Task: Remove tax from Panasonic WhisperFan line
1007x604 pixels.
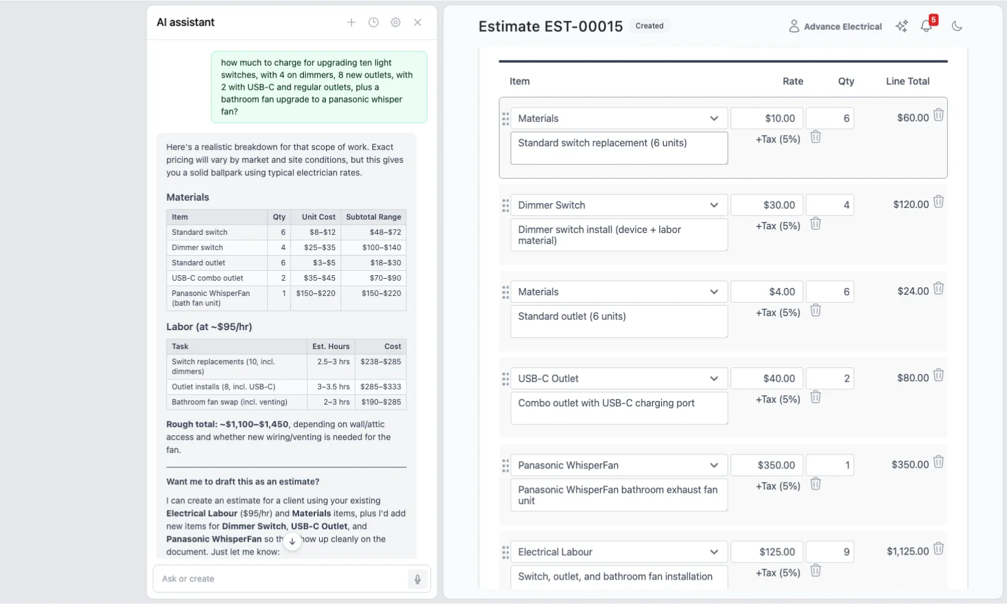Action: point(815,484)
